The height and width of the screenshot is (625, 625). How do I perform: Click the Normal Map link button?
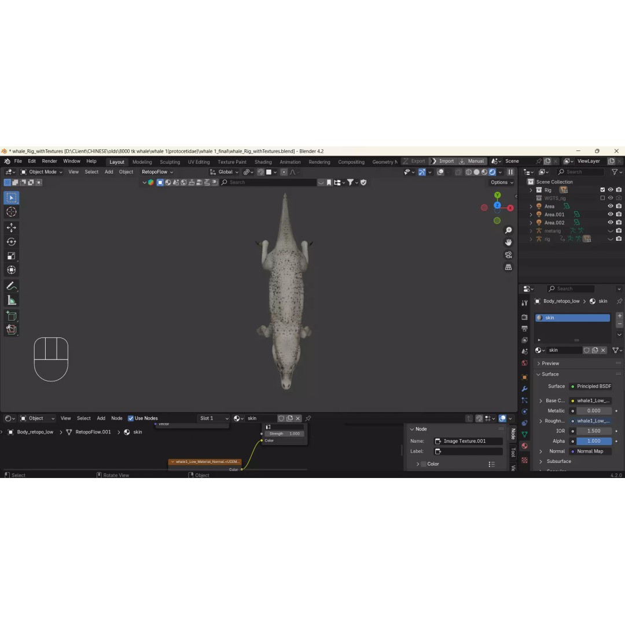[x=590, y=451]
